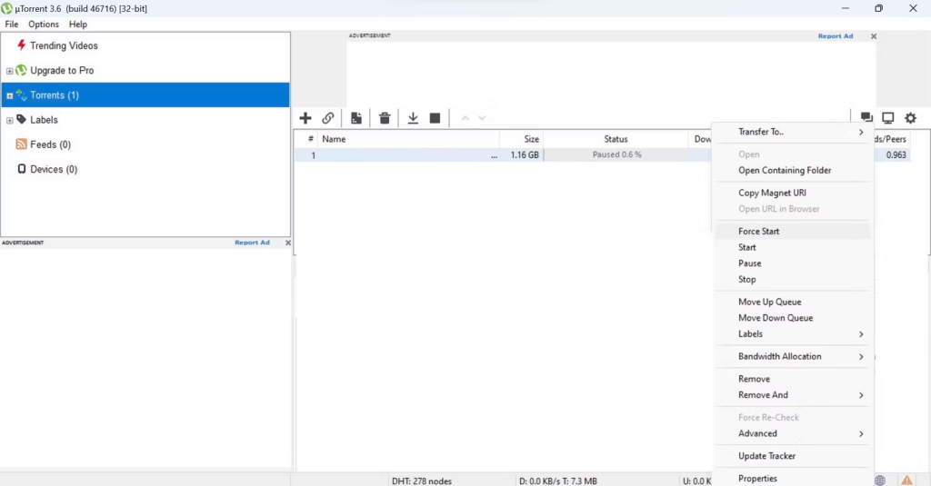This screenshot has width=931, height=486.
Task: Select Force Start in context menu
Action: [x=793, y=232]
